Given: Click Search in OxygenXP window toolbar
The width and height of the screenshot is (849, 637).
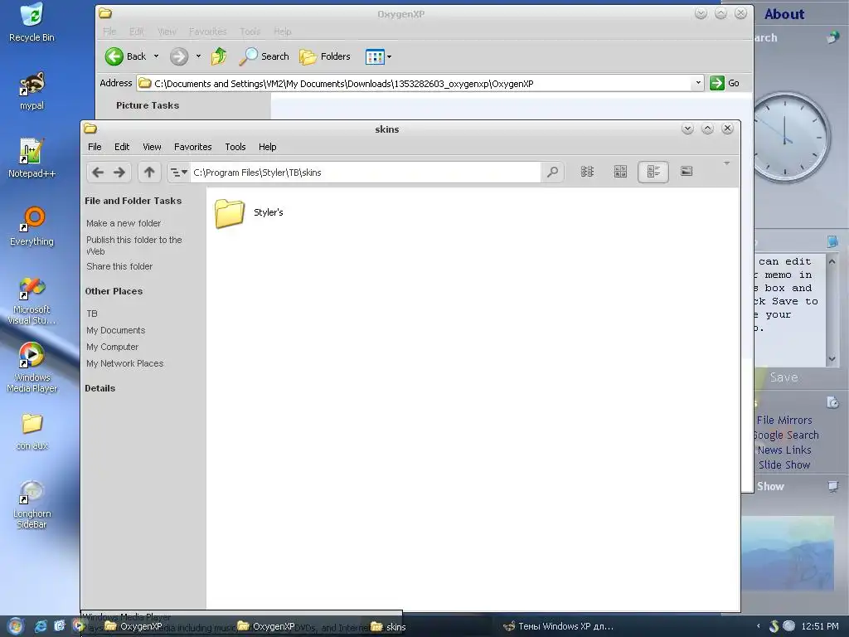Looking at the screenshot, I should tap(264, 56).
